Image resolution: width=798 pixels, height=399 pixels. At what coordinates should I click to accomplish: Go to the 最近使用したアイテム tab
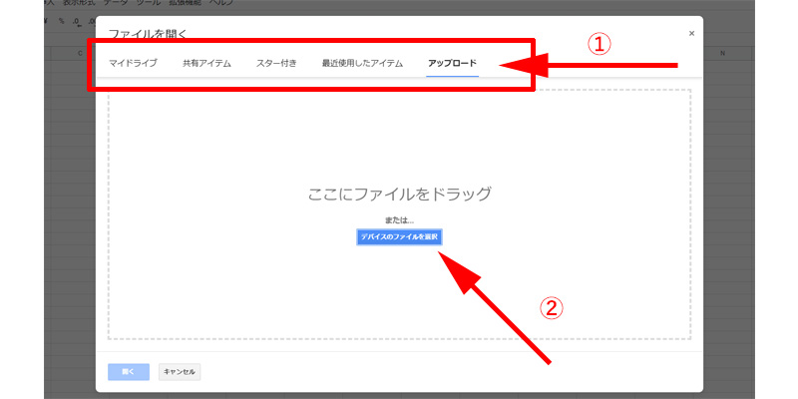pos(362,64)
